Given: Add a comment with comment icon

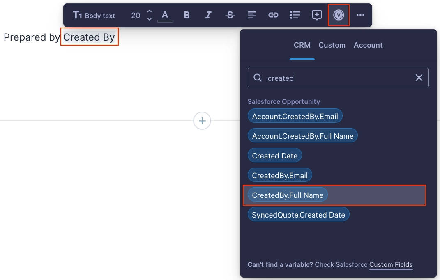Looking at the screenshot, I should coord(317,15).
